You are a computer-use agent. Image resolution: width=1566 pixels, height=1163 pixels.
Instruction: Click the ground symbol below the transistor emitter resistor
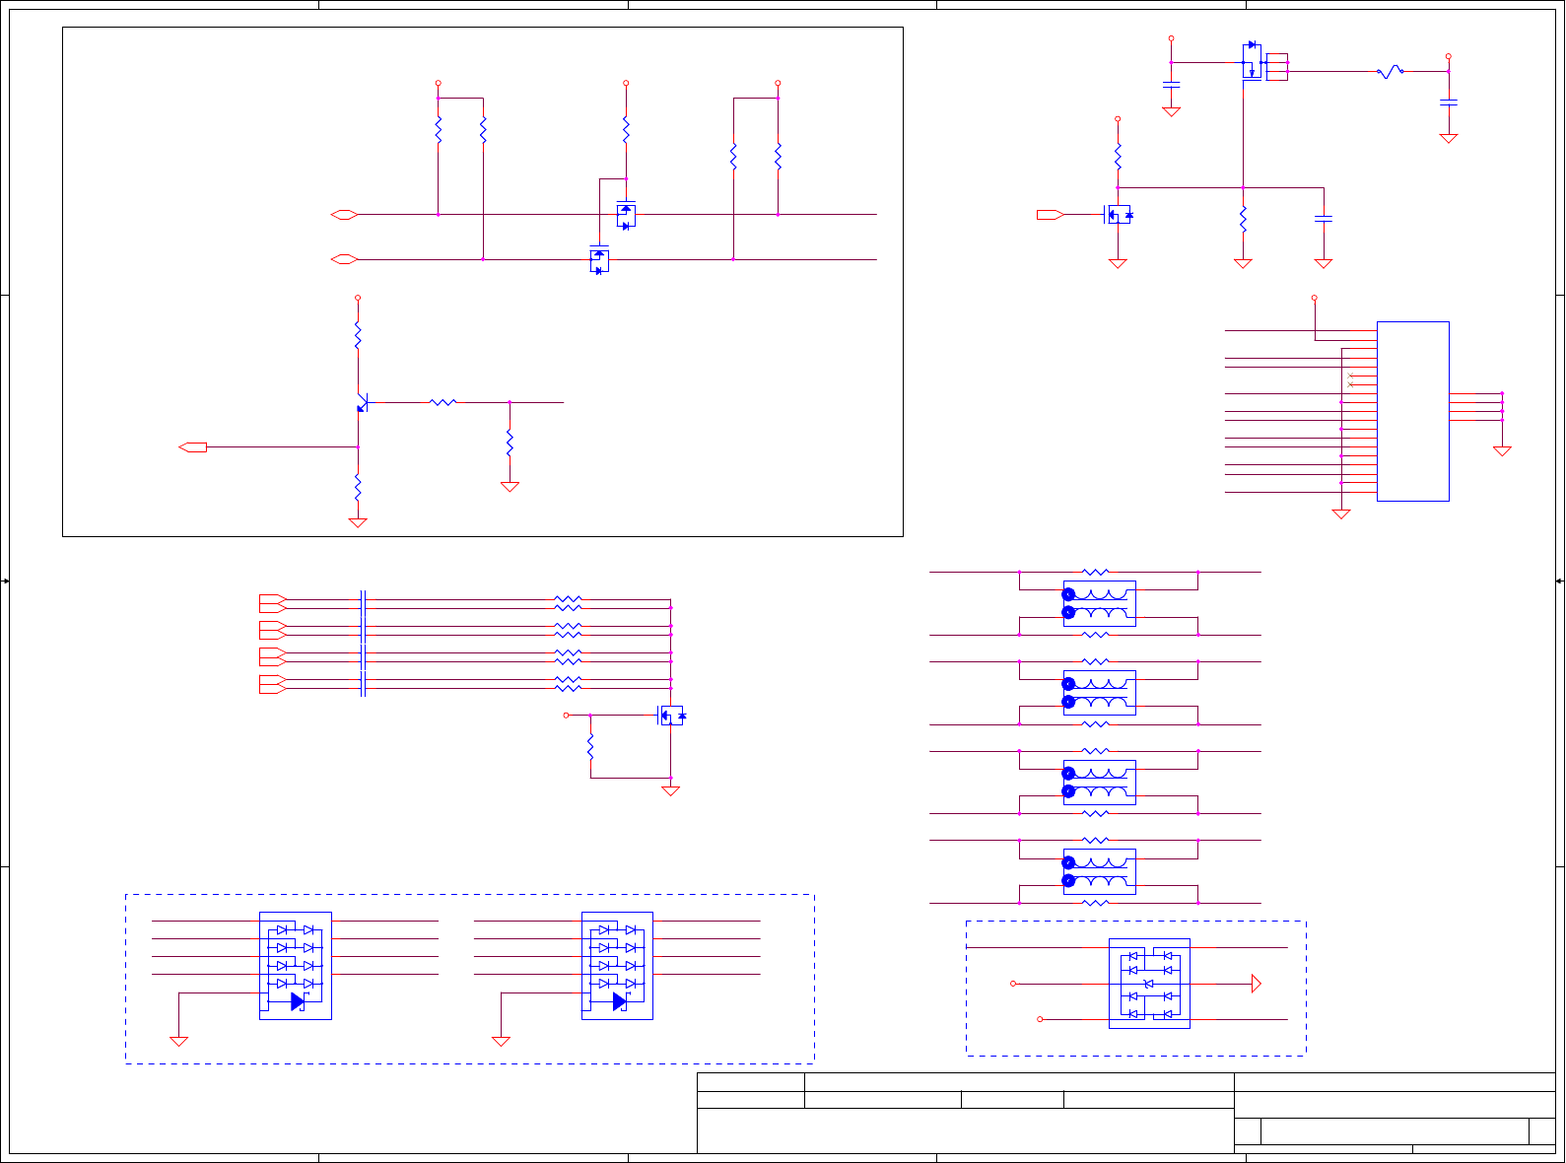(358, 522)
